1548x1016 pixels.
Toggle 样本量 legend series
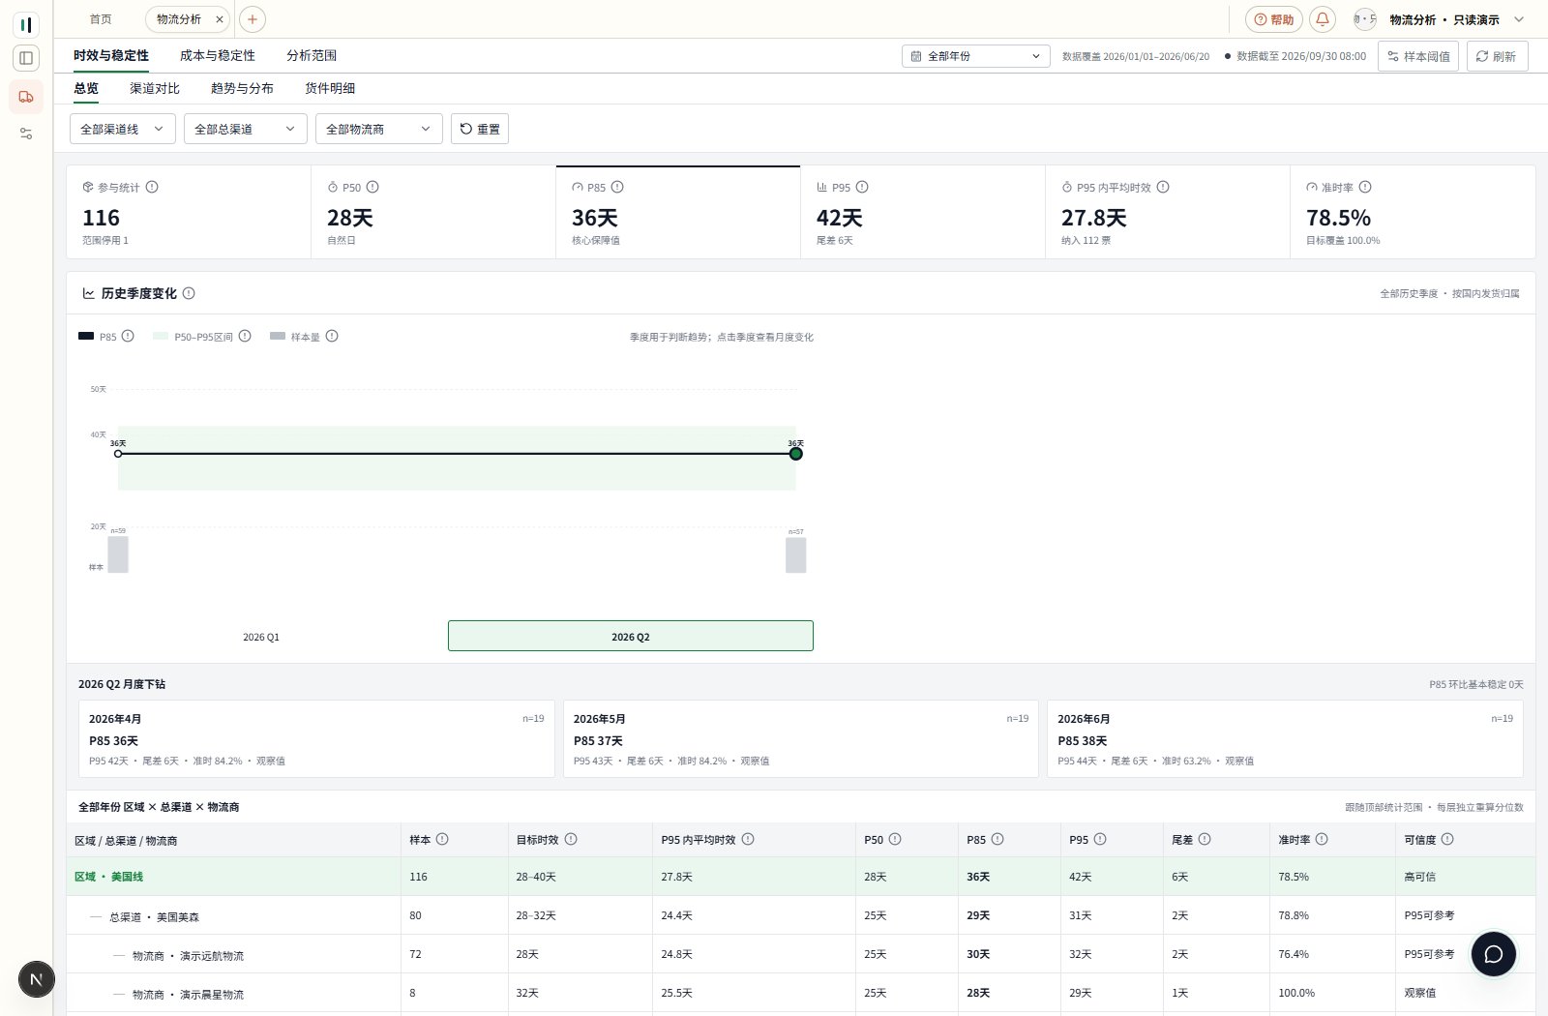click(x=295, y=337)
